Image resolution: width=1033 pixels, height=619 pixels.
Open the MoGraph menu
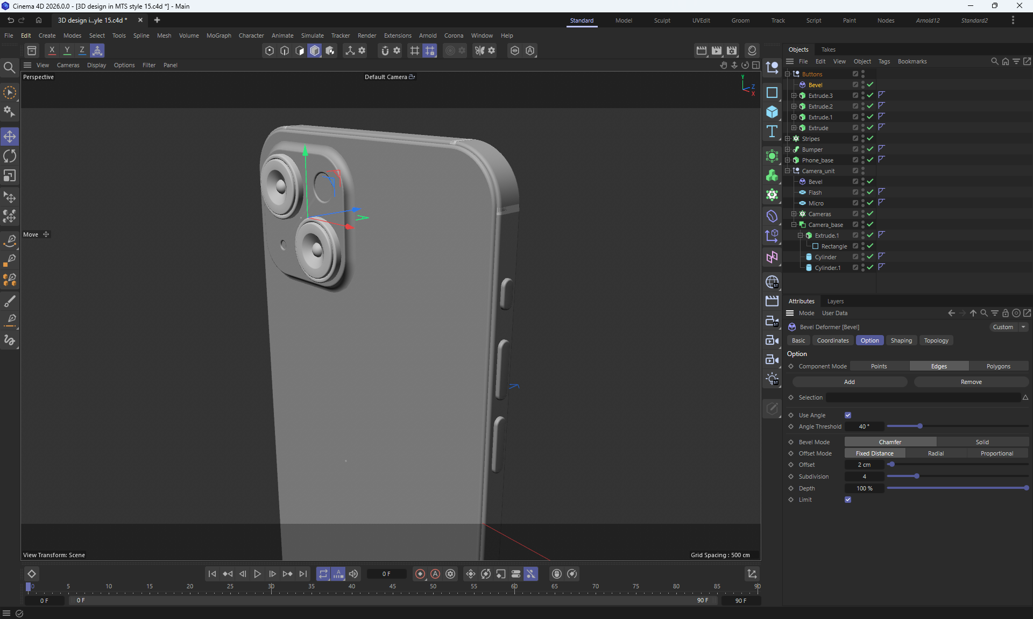218,35
